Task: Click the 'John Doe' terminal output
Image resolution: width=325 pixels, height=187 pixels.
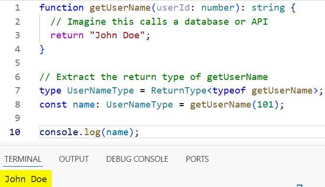Action: tap(26, 179)
